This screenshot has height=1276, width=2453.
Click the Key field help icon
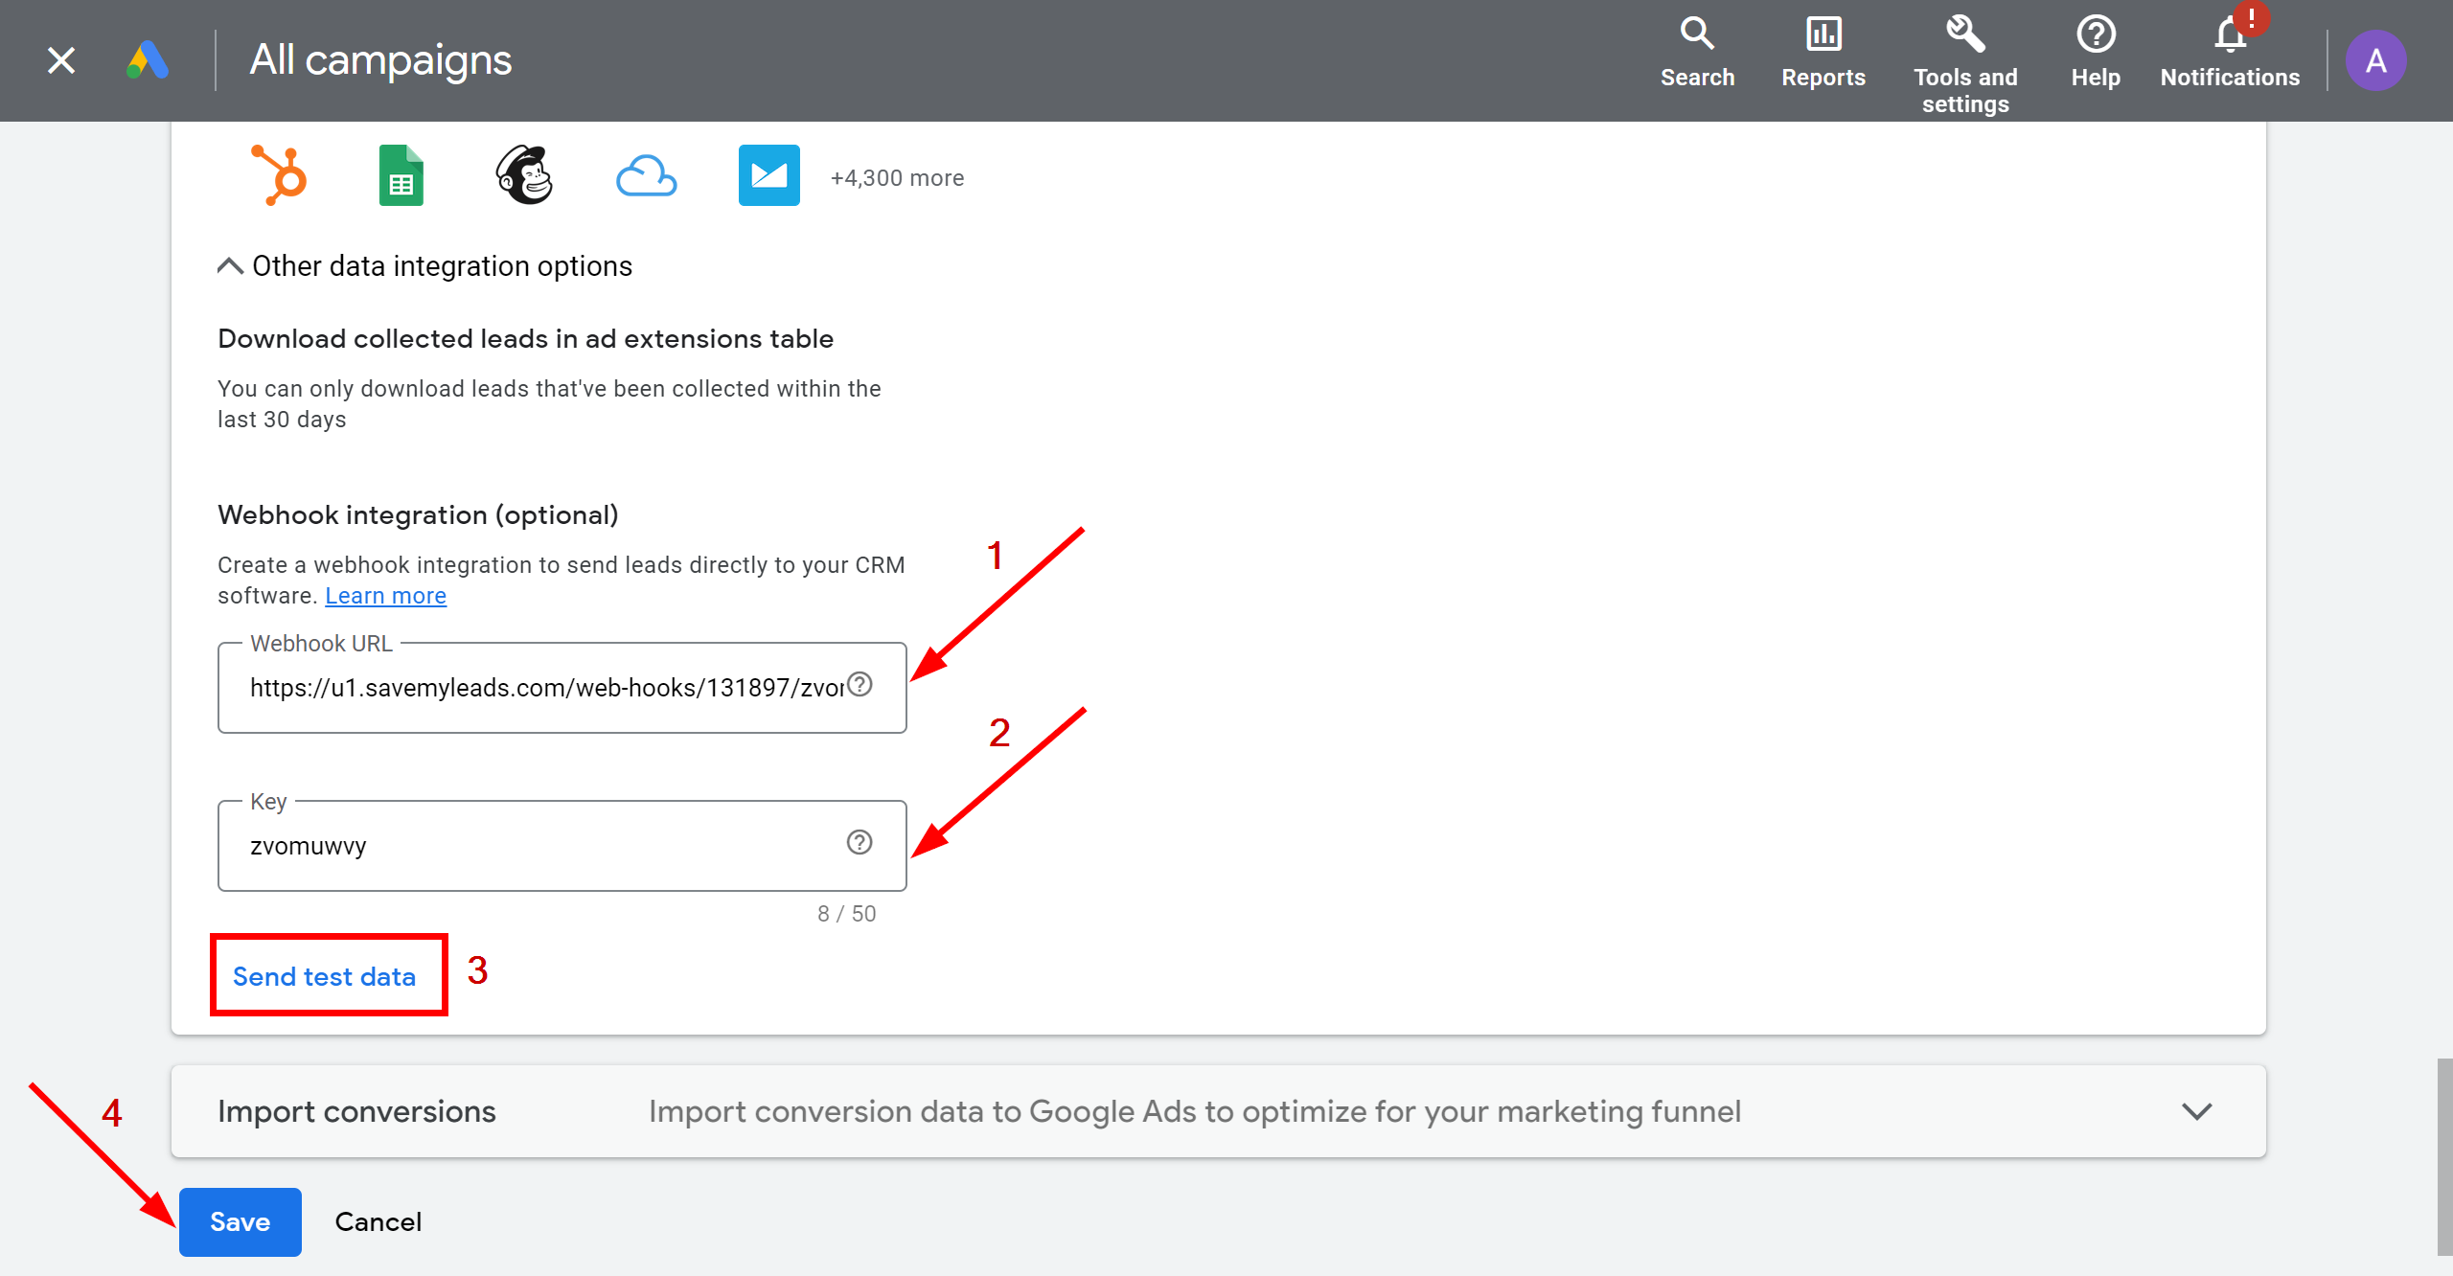(860, 843)
